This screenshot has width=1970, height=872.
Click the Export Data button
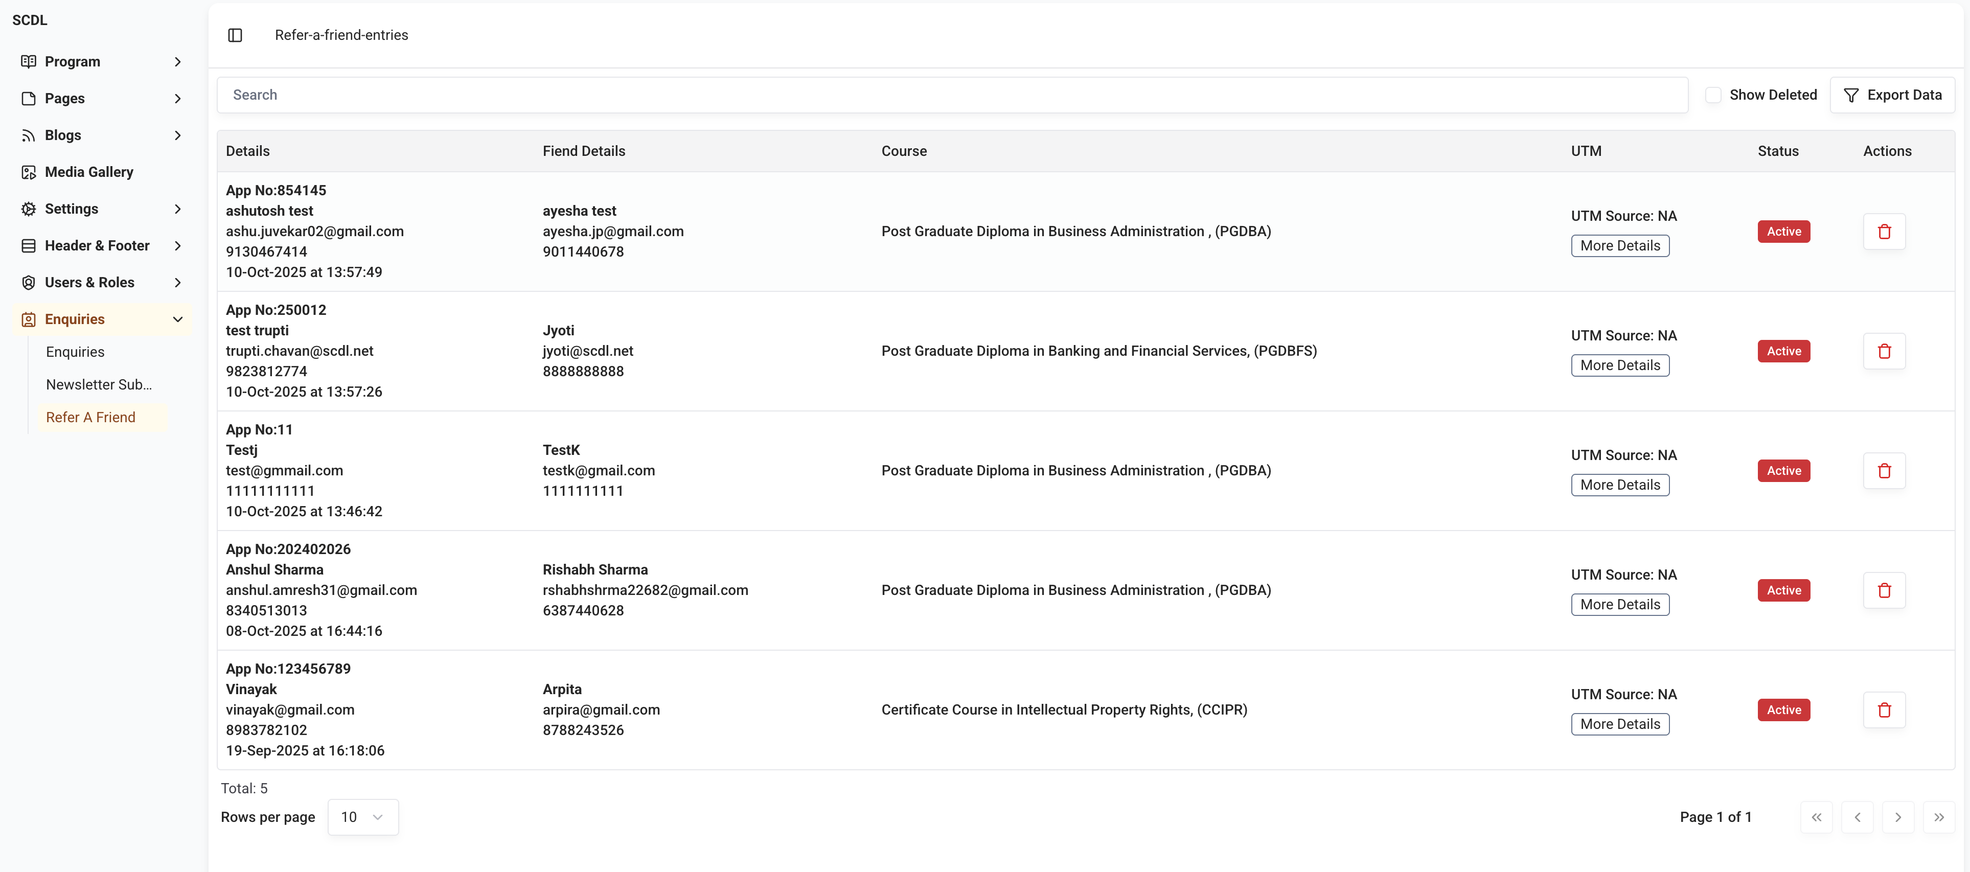pyautogui.click(x=1892, y=95)
